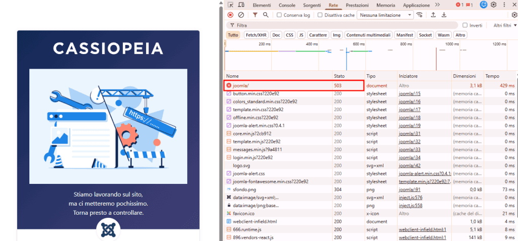Viewport: 518px width, 241px height.
Task: Open the Nessuna limitazione throttling dropdown
Action: (x=385, y=15)
